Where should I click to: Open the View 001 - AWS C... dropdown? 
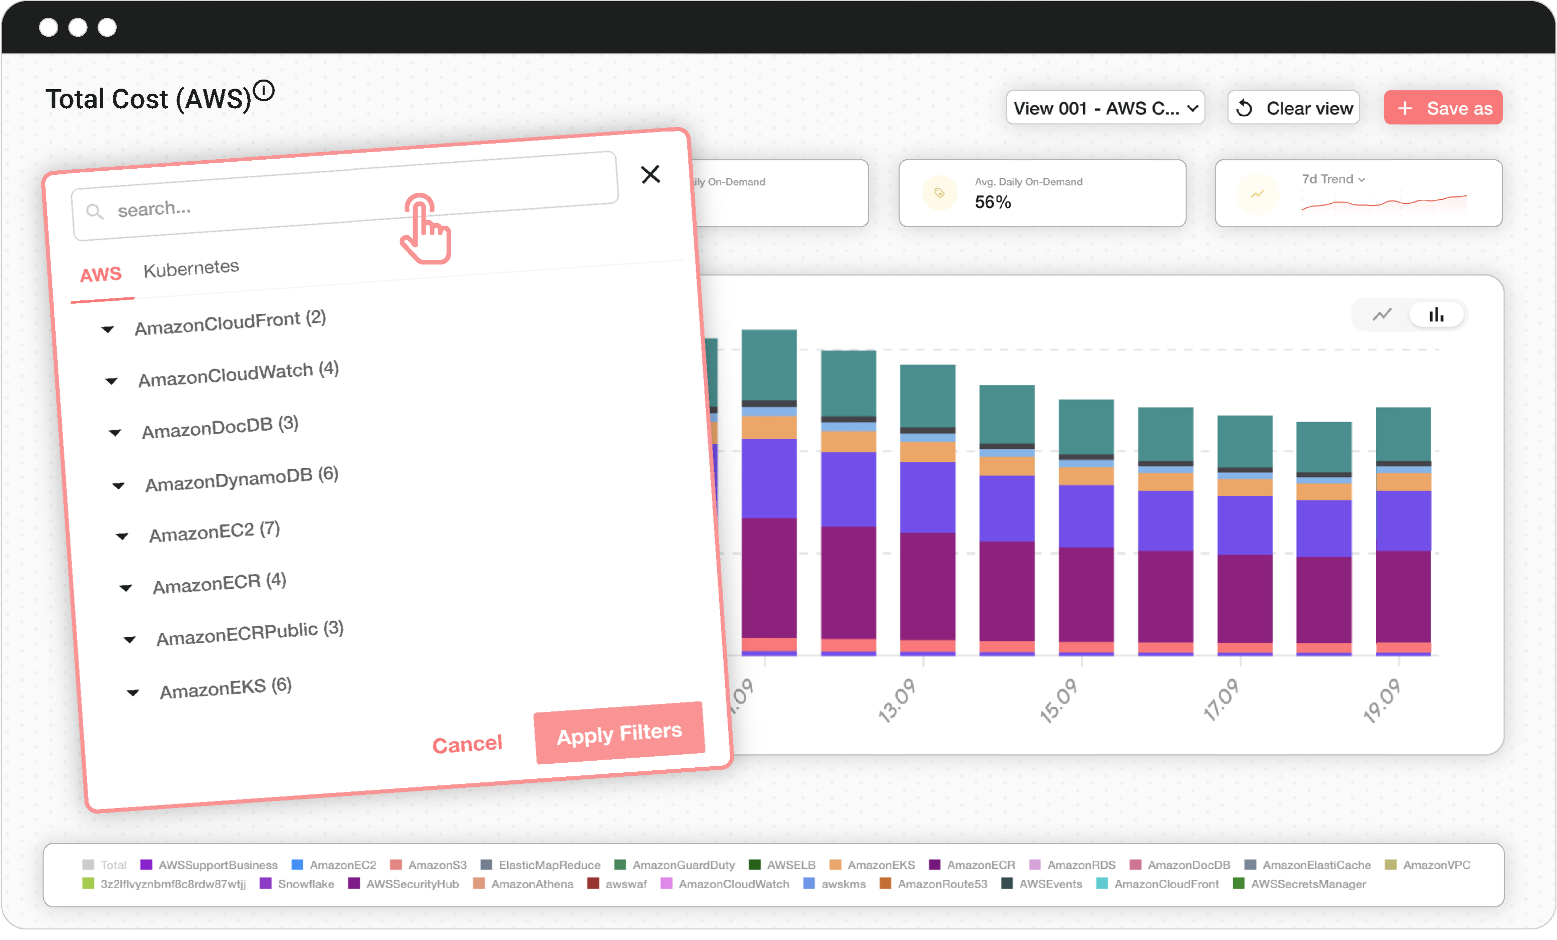tap(1105, 108)
